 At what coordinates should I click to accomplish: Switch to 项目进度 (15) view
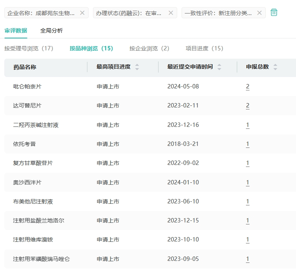(x=204, y=48)
